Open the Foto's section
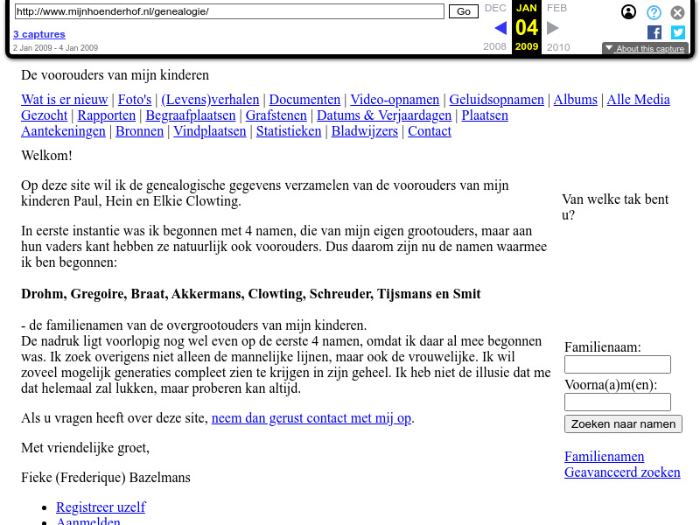 [134, 99]
